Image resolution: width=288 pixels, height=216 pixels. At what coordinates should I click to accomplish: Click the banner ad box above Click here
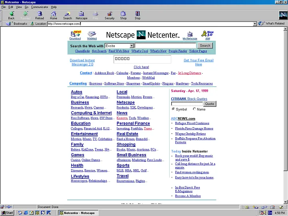coord(142,59)
